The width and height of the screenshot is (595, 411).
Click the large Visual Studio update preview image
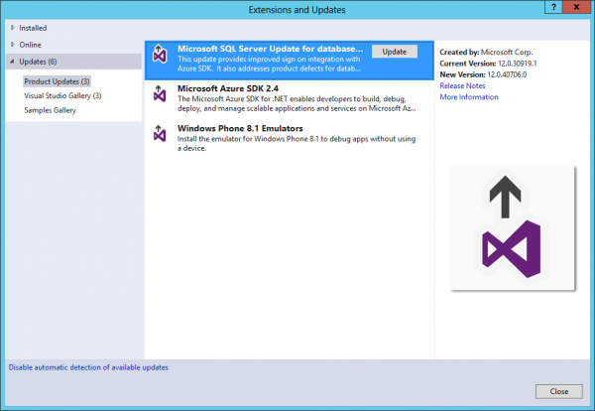pyautogui.click(x=513, y=228)
